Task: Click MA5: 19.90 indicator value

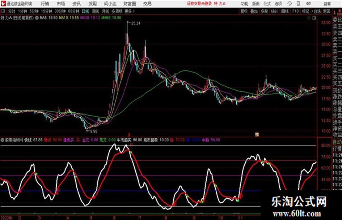Action: point(48,18)
